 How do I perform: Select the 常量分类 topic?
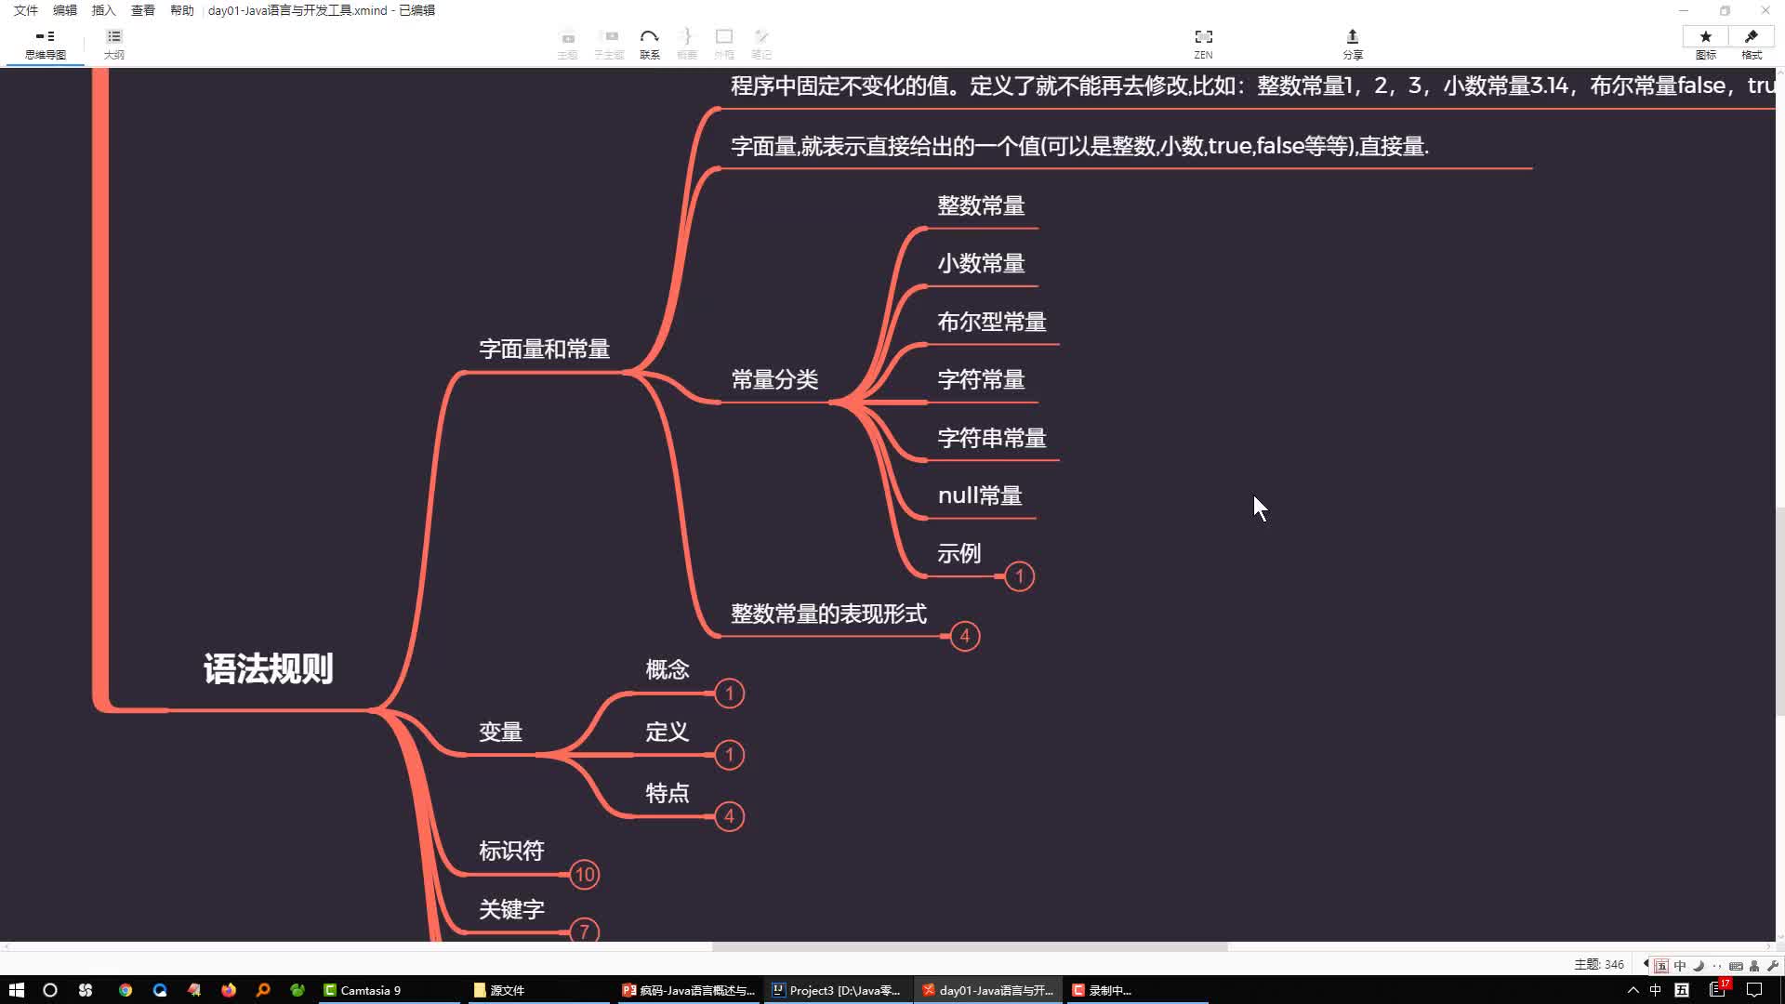click(775, 379)
